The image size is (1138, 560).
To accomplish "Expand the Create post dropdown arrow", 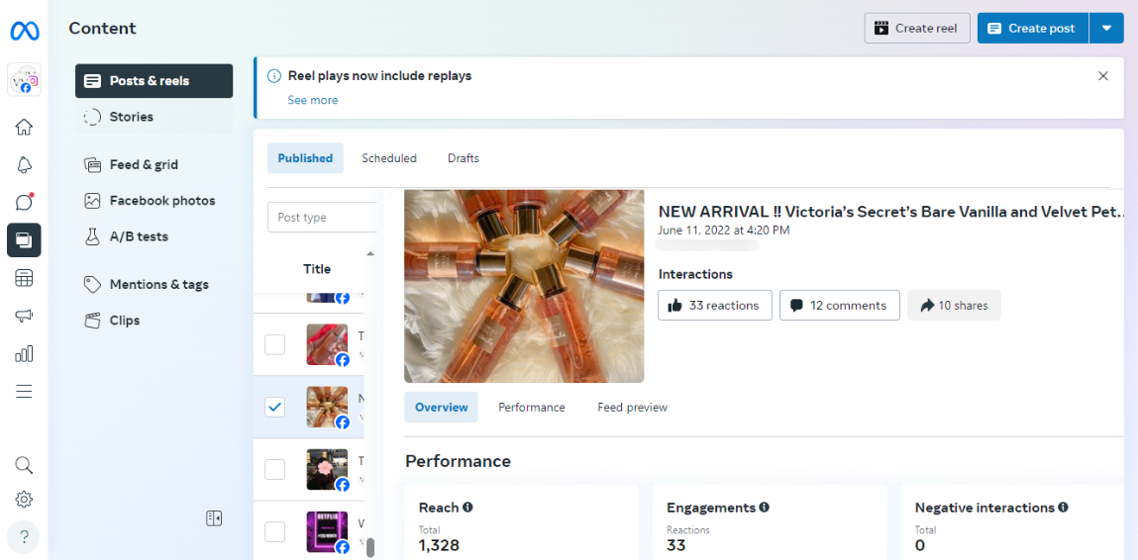I will click(x=1106, y=29).
